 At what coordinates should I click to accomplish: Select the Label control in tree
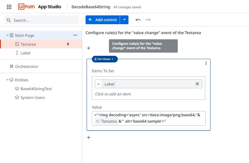25,53
